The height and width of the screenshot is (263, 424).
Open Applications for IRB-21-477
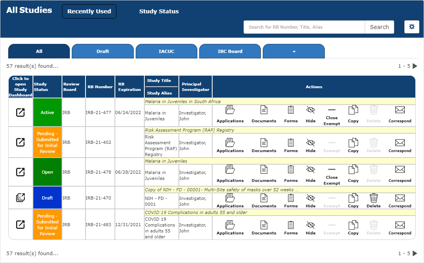230,114
